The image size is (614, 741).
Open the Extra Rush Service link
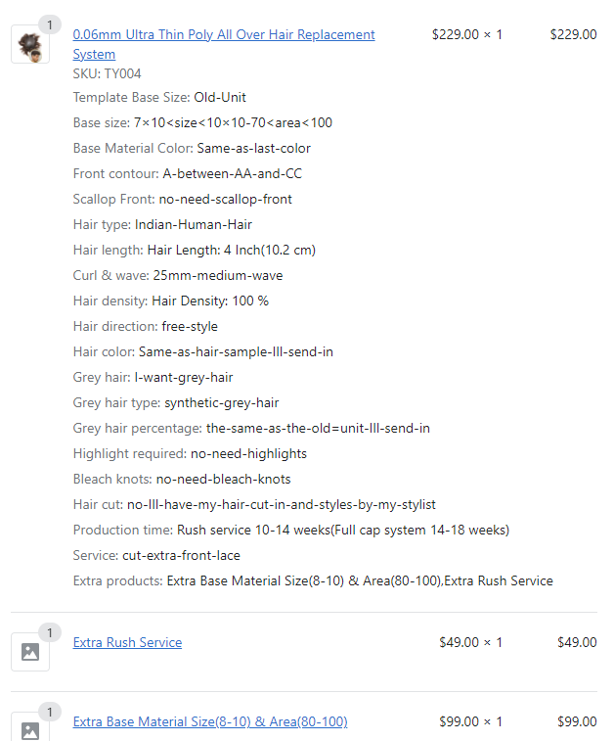(127, 643)
